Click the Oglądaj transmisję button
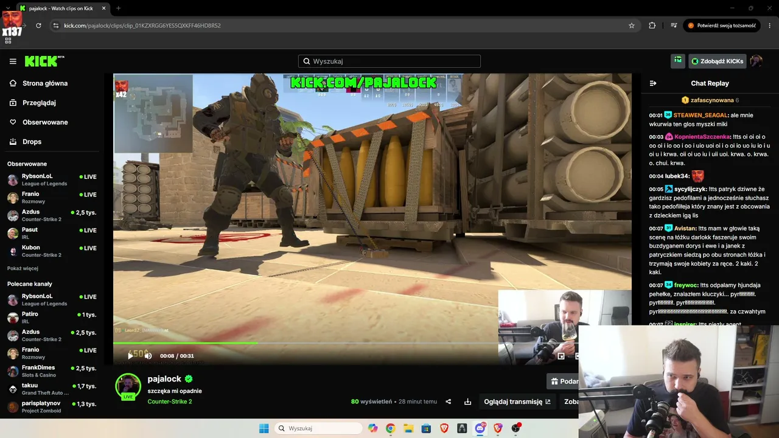This screenshot has width=779, height=438. point(517,401)
